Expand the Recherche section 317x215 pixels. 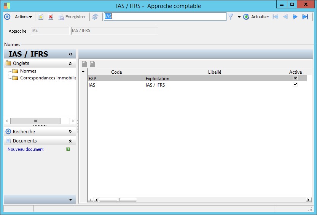(x=70, y=131)
